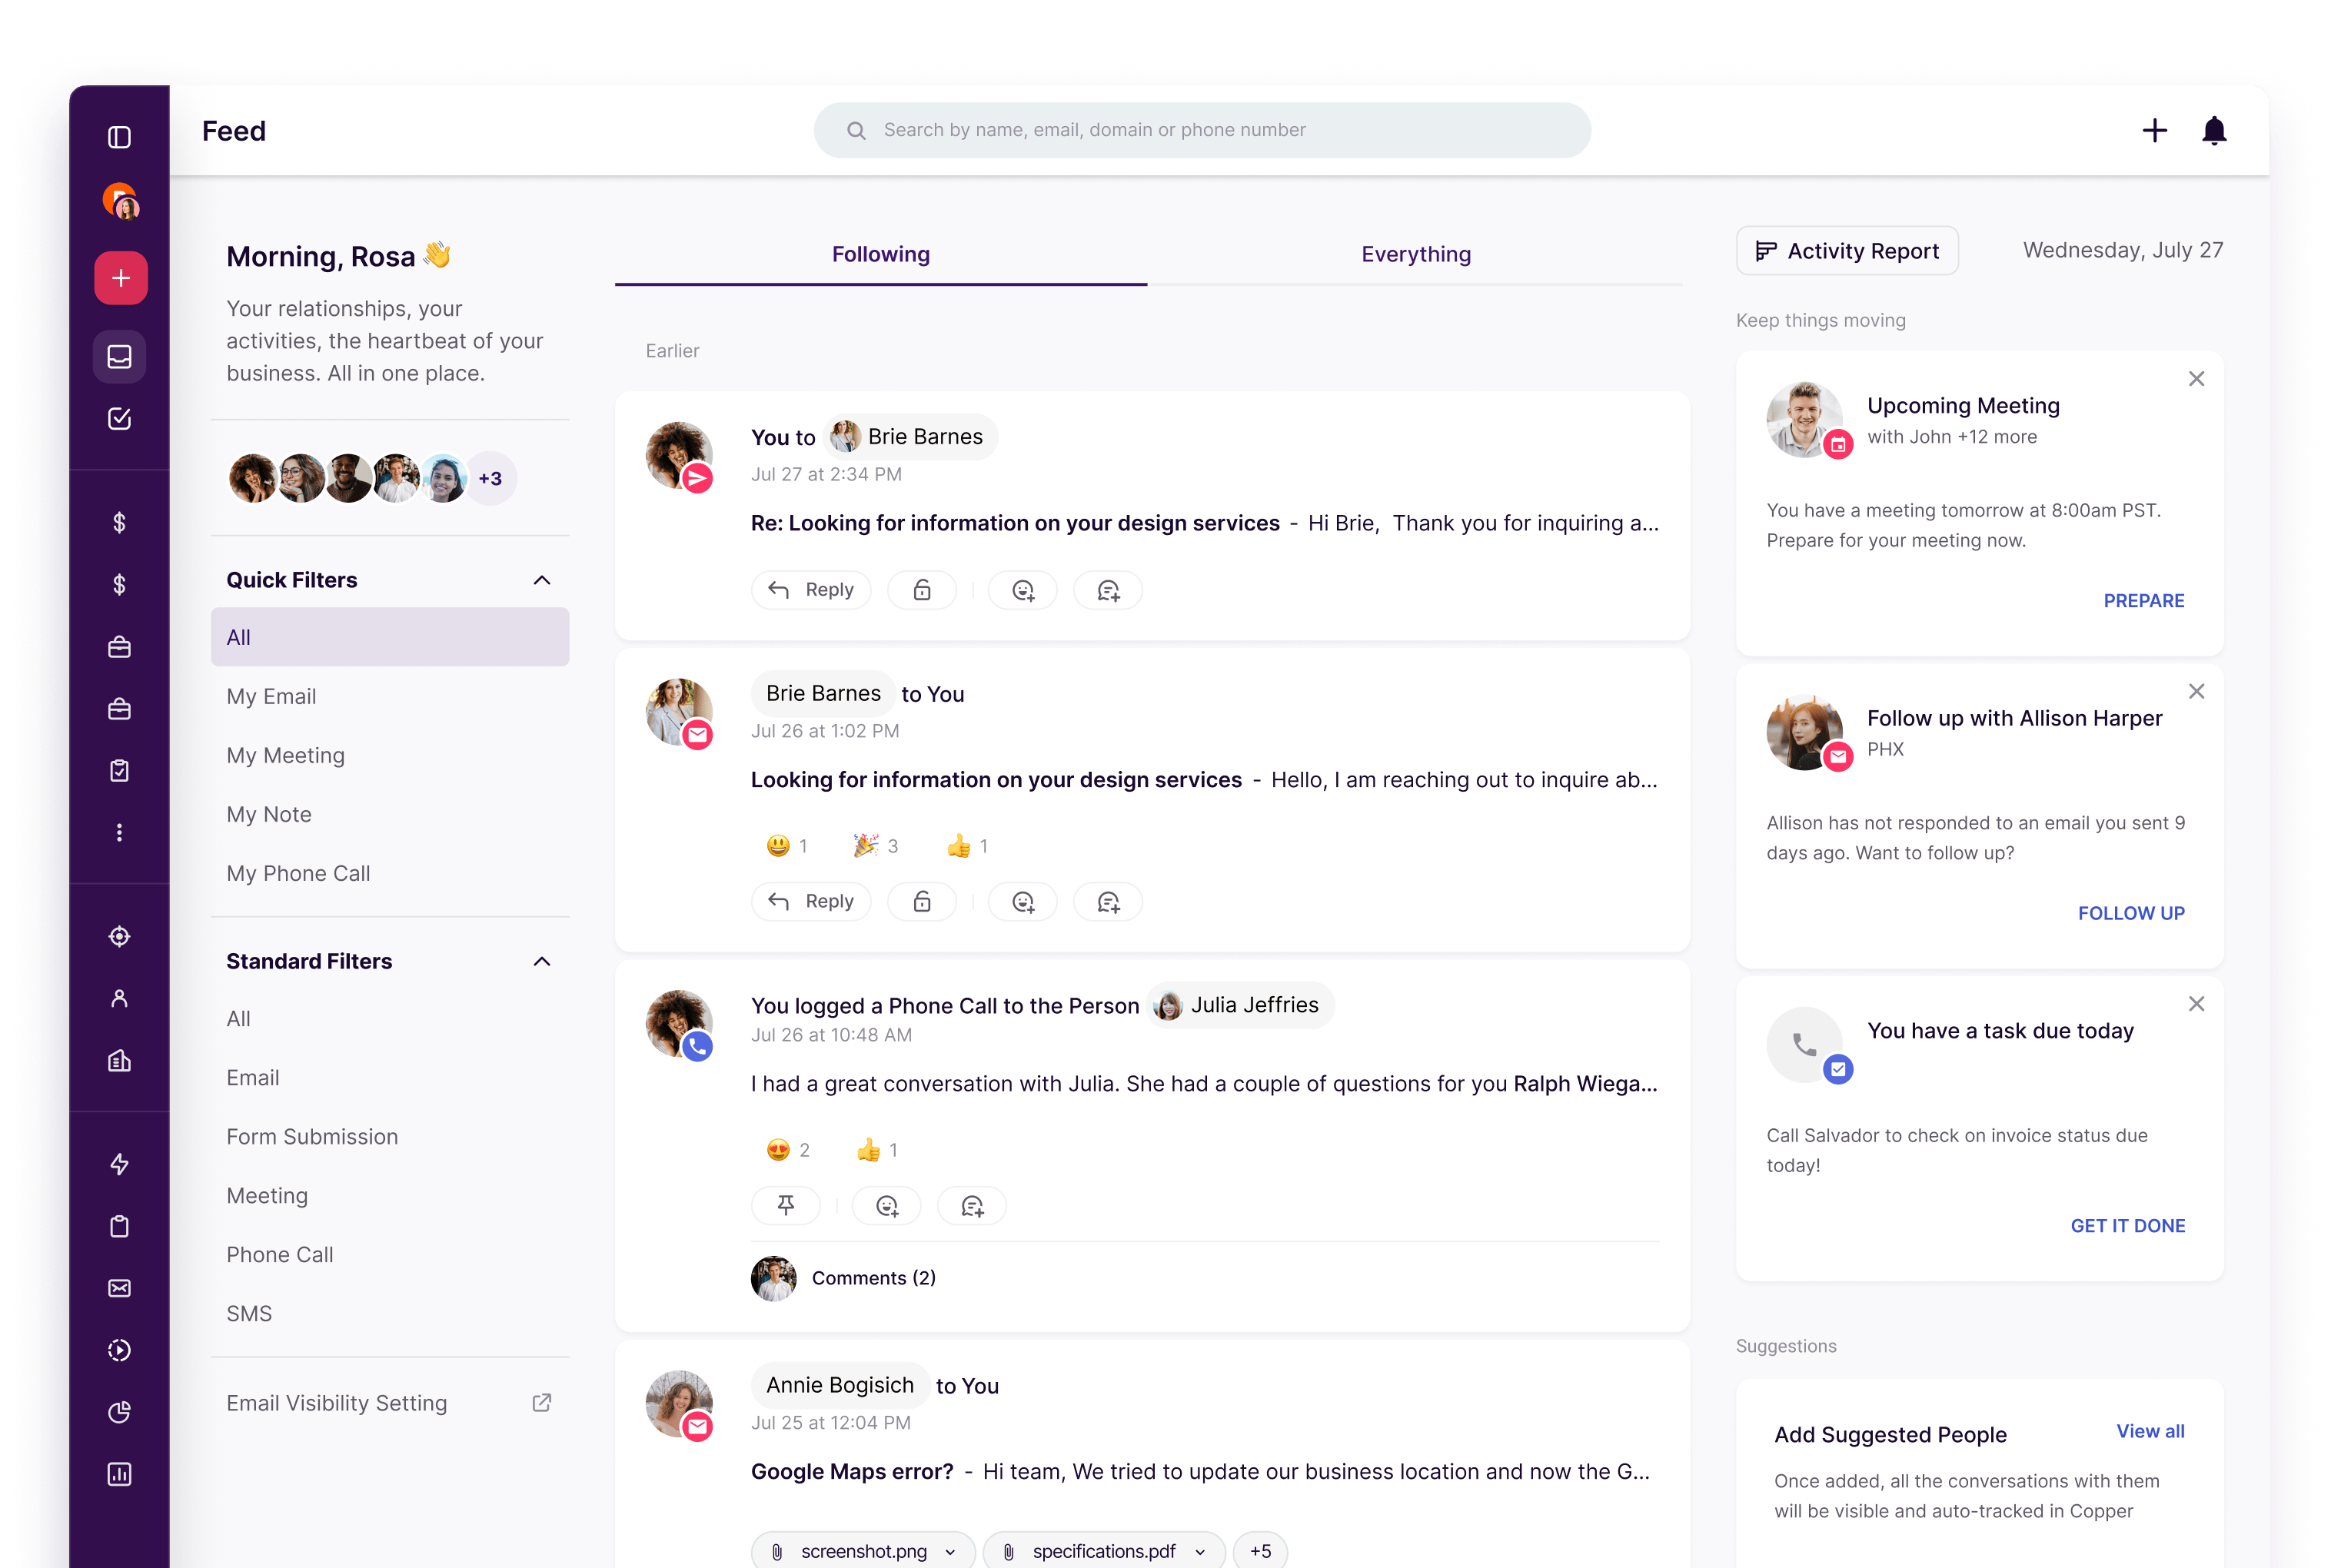
Task: Open the notifications bell
Action: pos(2214,130)
